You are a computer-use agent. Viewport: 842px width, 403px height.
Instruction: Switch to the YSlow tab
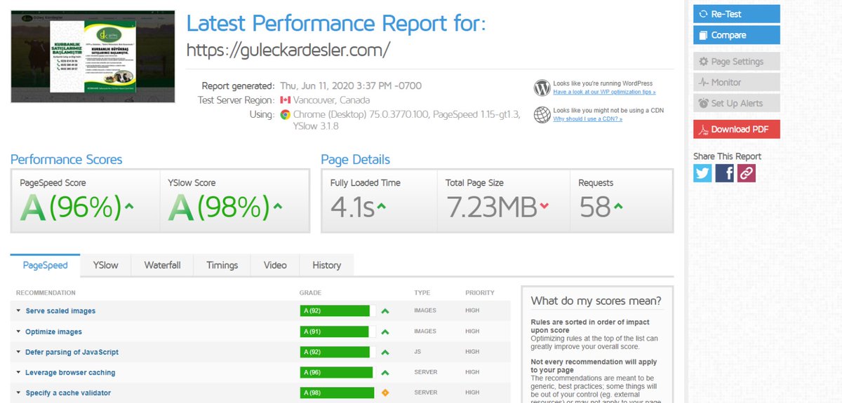(x=106, y=265)
